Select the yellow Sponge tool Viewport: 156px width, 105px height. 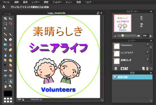[x=10, y=60]
